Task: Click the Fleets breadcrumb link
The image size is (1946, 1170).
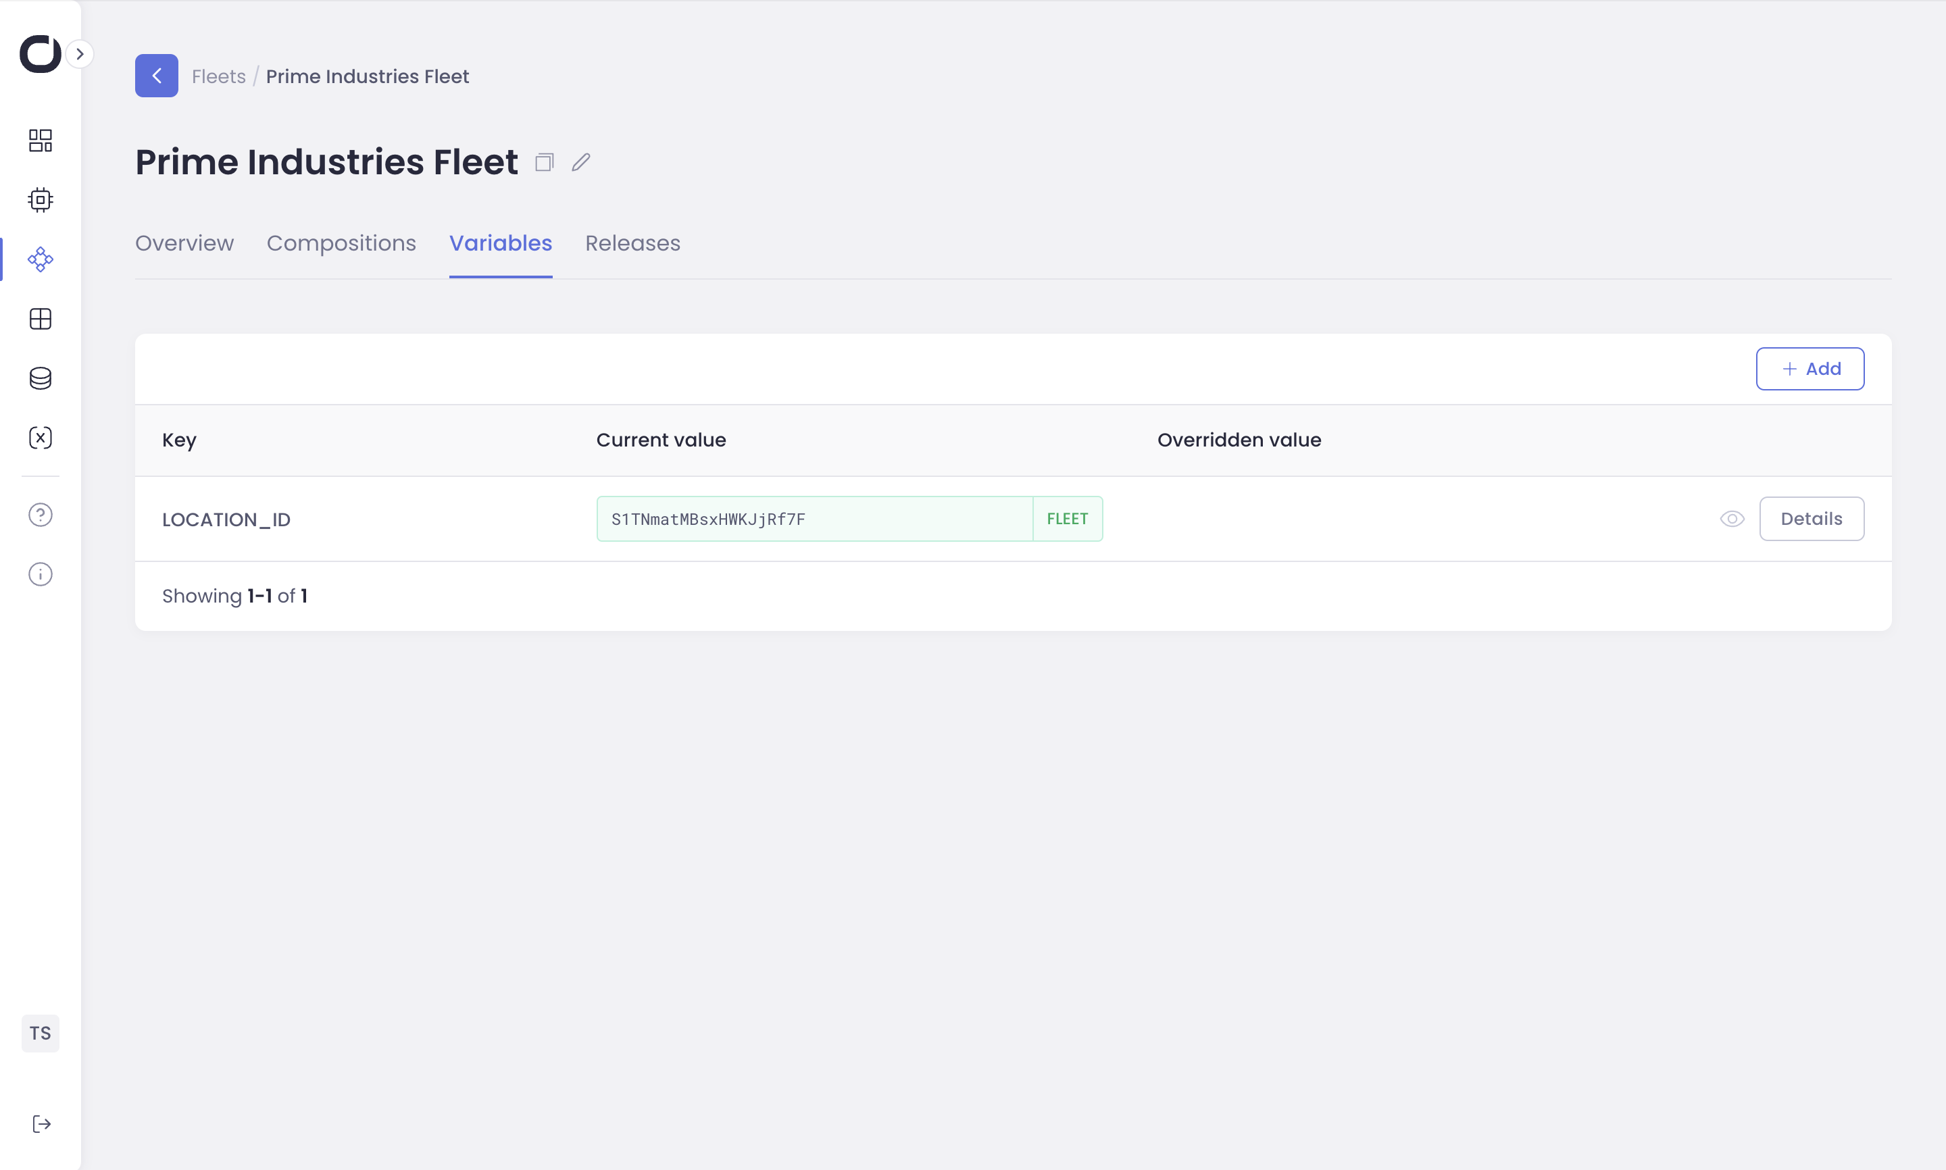Action: (x=218, y=76)
